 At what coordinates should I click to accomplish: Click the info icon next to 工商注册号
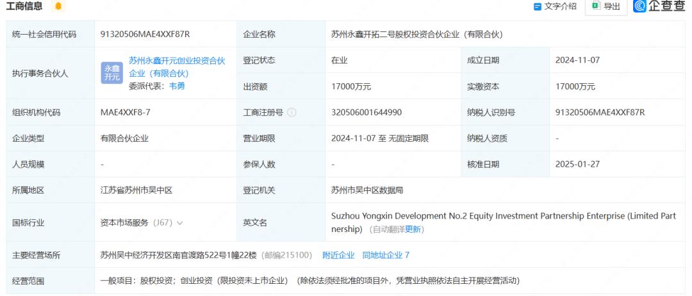coord(292,113)
